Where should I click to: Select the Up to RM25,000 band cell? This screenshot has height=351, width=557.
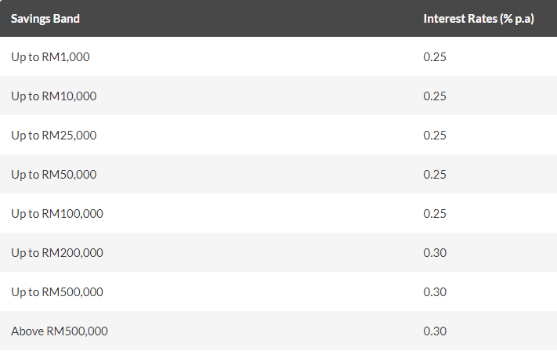54,135
